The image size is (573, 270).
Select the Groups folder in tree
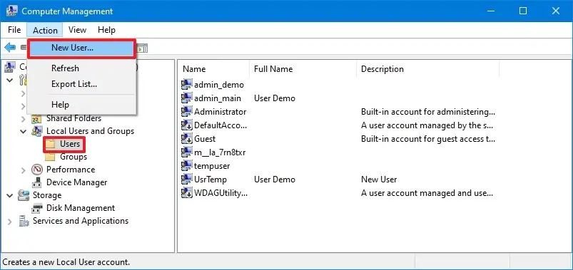tap(66, 157)
